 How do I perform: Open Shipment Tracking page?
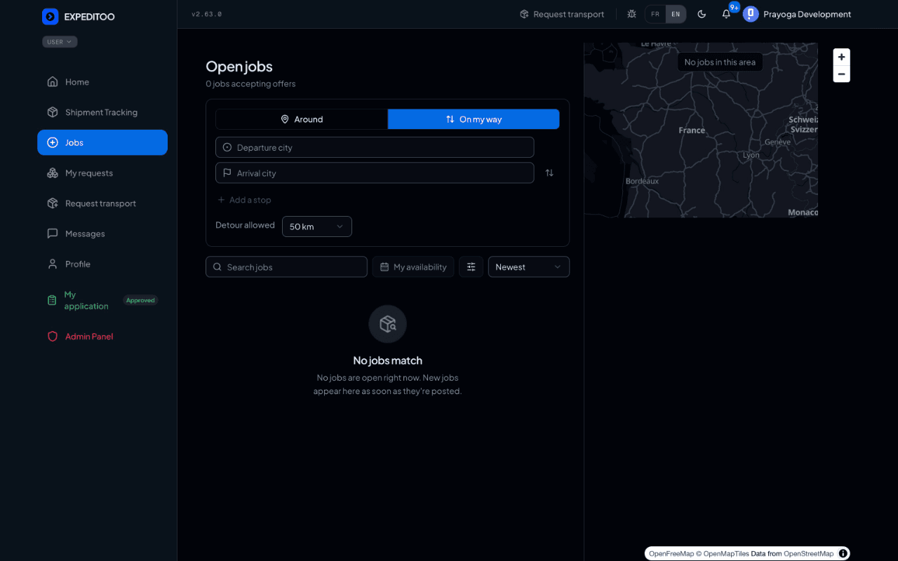pos(102,112)
